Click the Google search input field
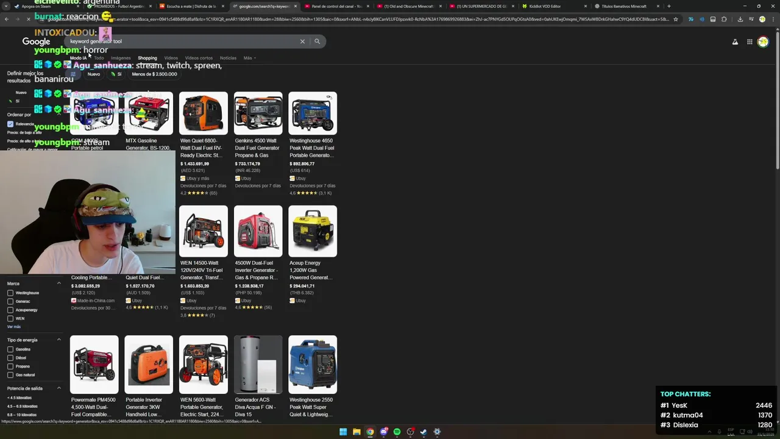Image resolution: width=780 pixels, height=439 pixels. [183, 41]
